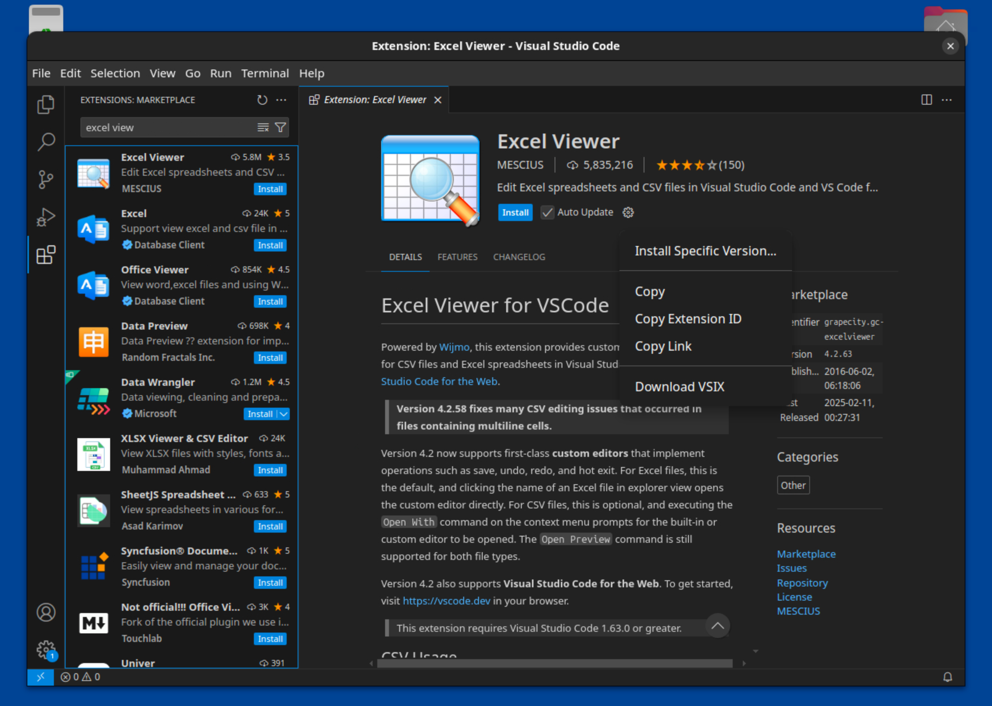Choose Copy Extension ID menu entry
992x706 pixels.
688,319
